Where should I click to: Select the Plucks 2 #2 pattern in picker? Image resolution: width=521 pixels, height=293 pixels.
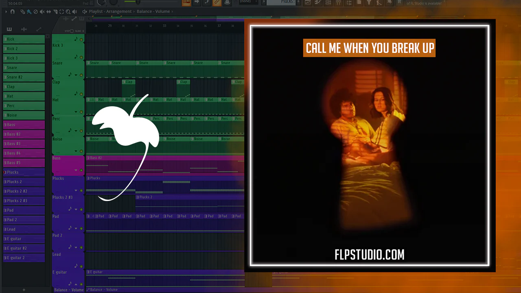pos(24,191)
